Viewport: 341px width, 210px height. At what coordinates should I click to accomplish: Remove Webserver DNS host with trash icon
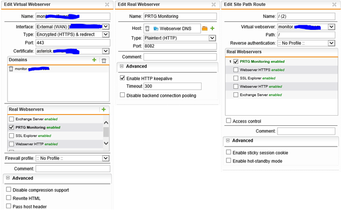click(147, 28)
